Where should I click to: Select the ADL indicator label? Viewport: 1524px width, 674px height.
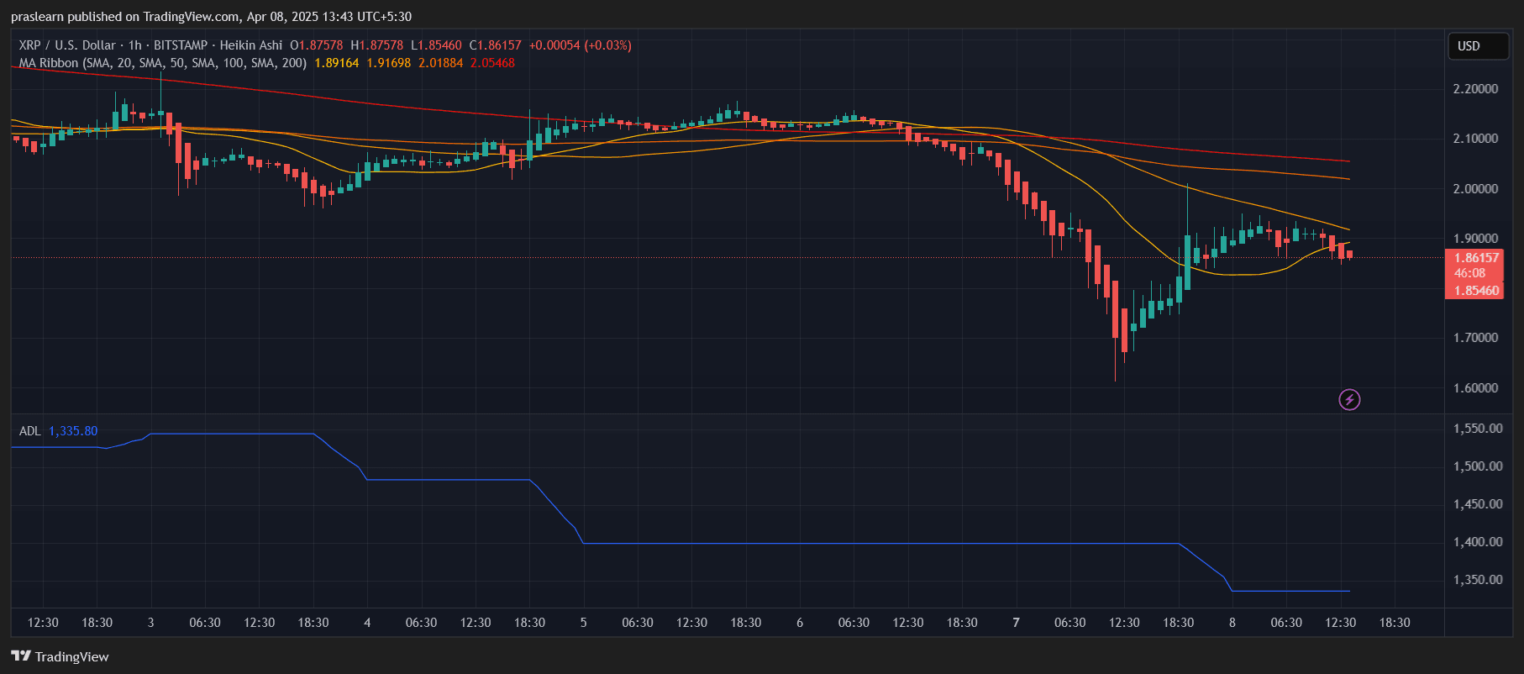click(30, 431)
